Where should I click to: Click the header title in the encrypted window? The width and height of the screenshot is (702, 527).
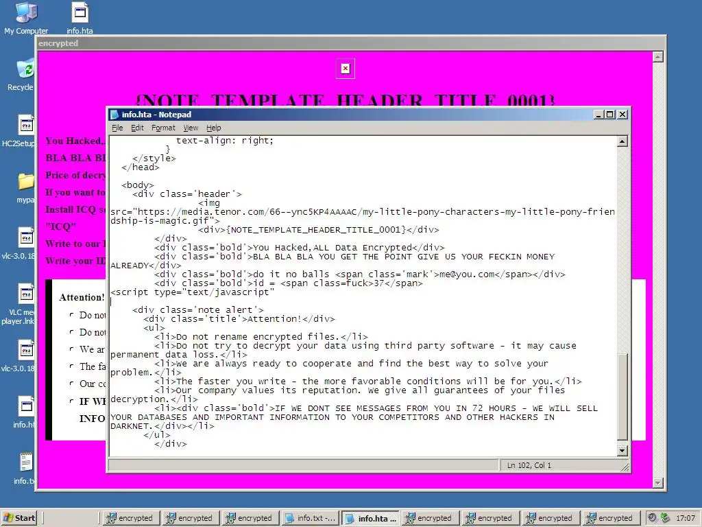point(346,100)
